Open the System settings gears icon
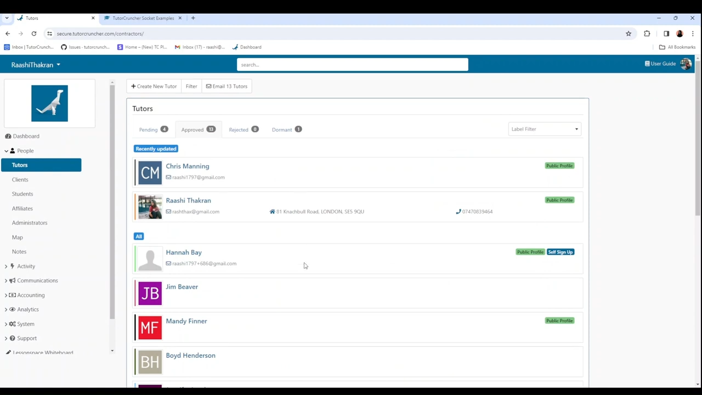Screen dimensions: 702x395 pos(12,324)
